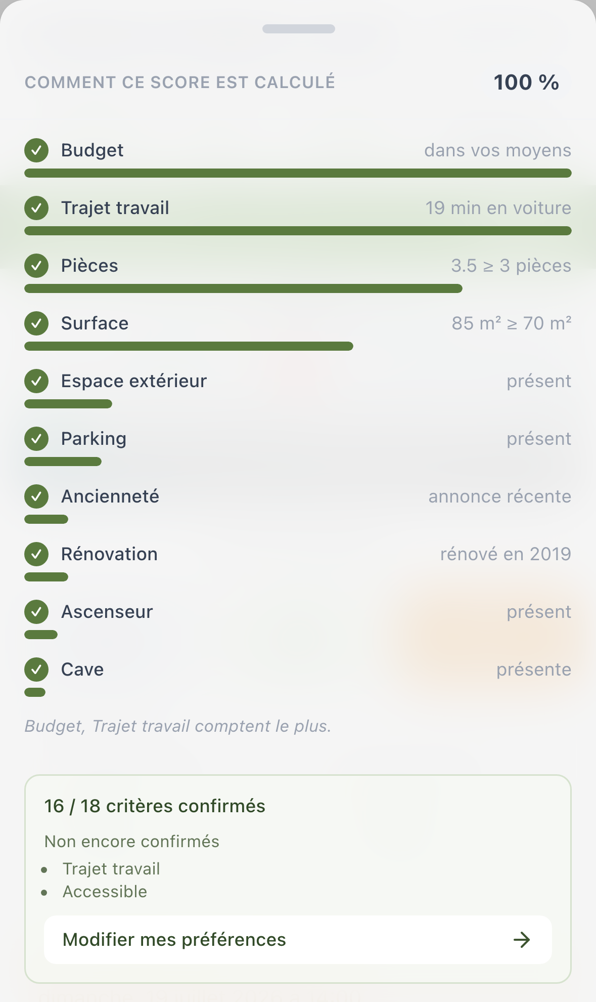Click the arrow on the preferences button
Image resolution: width=596 pixels, height=1002 pixels.
pos(522,940)
